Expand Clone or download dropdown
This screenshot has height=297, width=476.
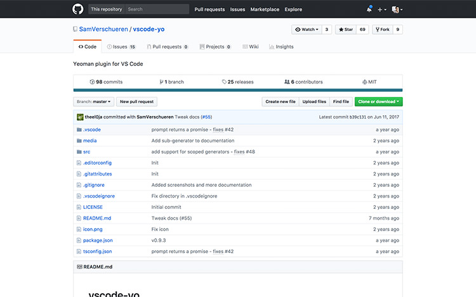(x=378, y=102)
